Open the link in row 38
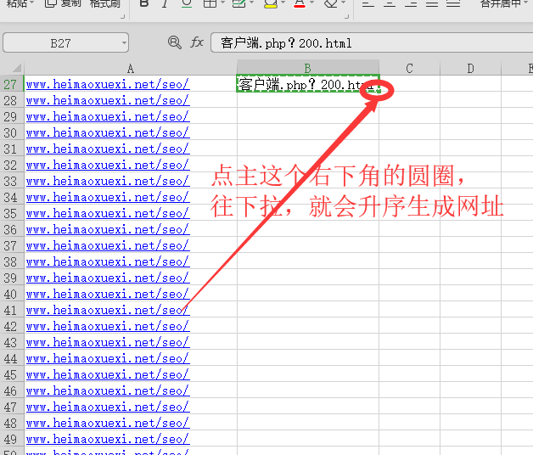The width and height of the screenshot is (533, 455). pyautogui.click(x=108, y=261)
